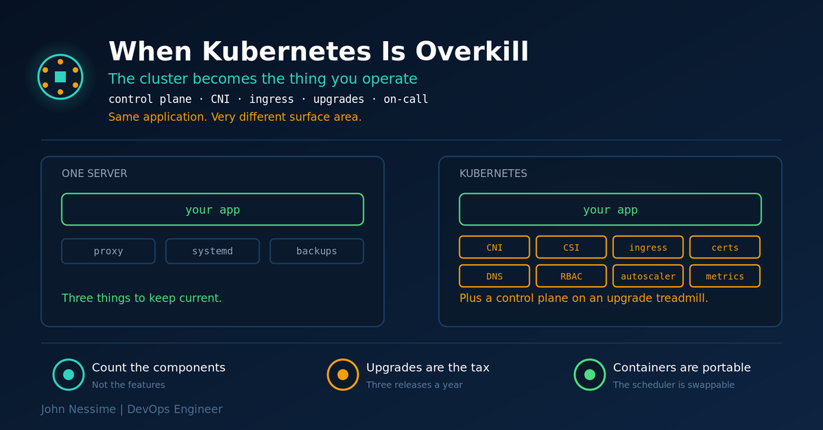Click the control plane · CNI · ingress line

(x=268, y=99)
